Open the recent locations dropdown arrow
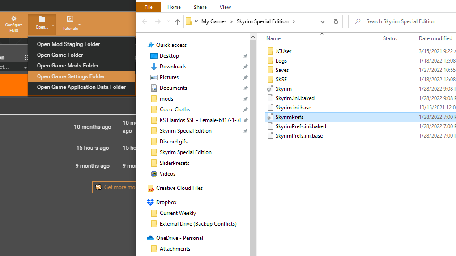Image resolution: width=456 pixels, height=256 pixels. tap(168, 21)
